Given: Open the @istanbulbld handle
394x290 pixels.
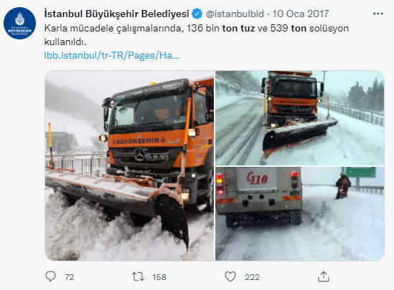Looking at the screenshot, I should tap(235, 14).
